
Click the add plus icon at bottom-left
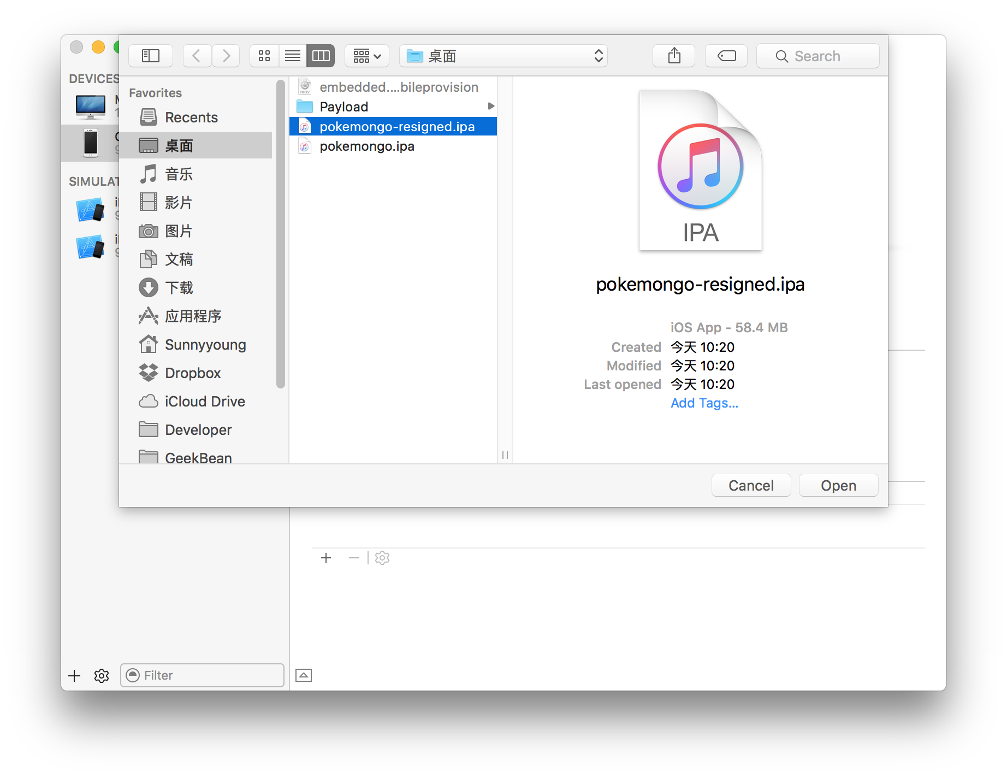tap(74, 676)
